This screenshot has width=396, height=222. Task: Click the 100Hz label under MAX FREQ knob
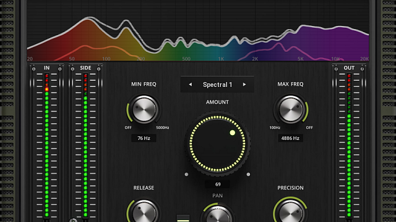pos(275,128)
